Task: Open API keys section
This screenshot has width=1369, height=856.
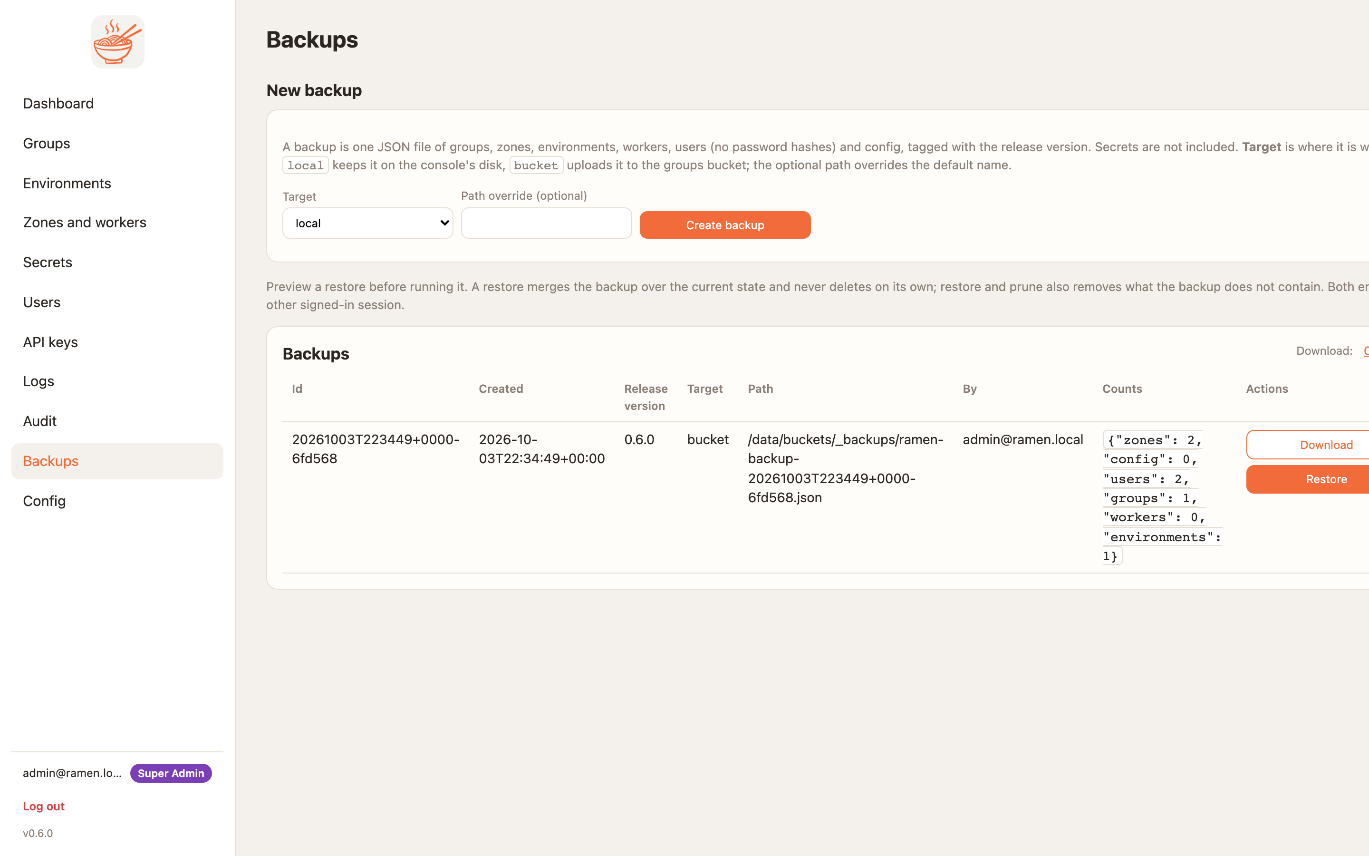Action: click(x=117, y=342)
